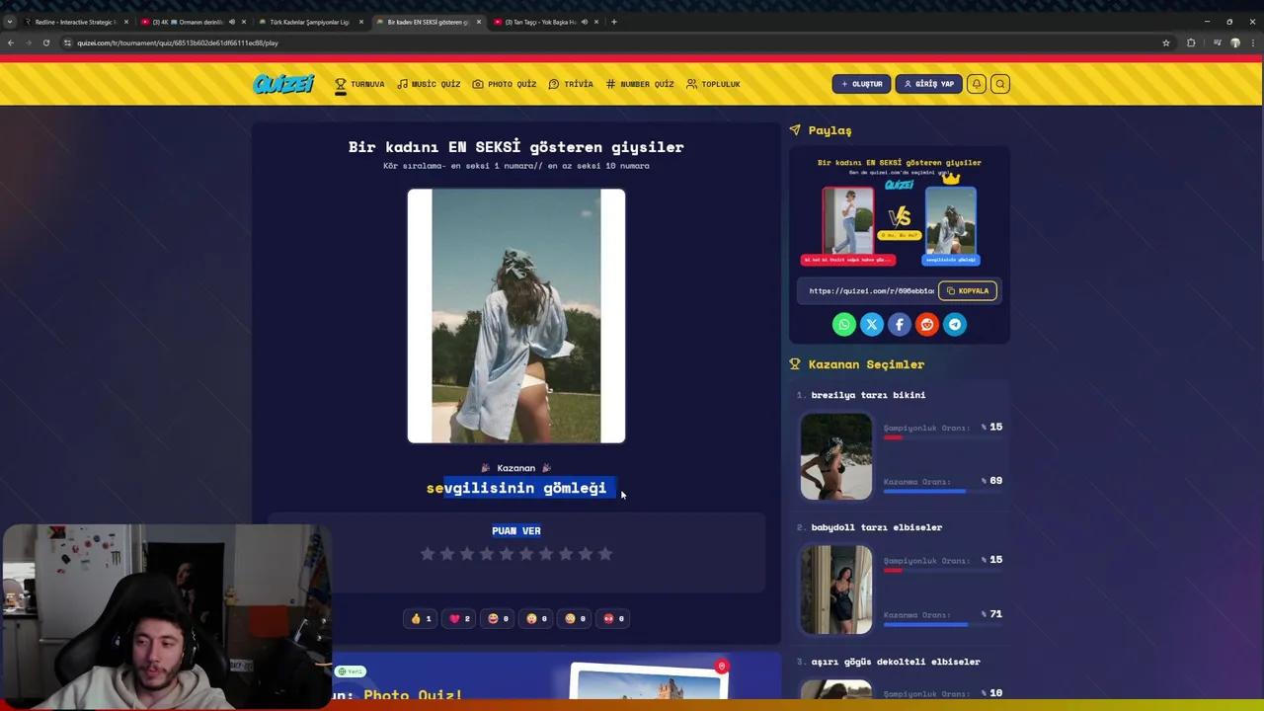Mute the Tan Taşçı tab audio
The width and height of the screenshot is (1264, 711).
click(x=585, y=22)
